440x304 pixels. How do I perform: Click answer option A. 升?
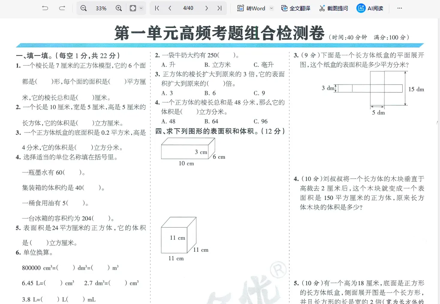tap(169, 65)
